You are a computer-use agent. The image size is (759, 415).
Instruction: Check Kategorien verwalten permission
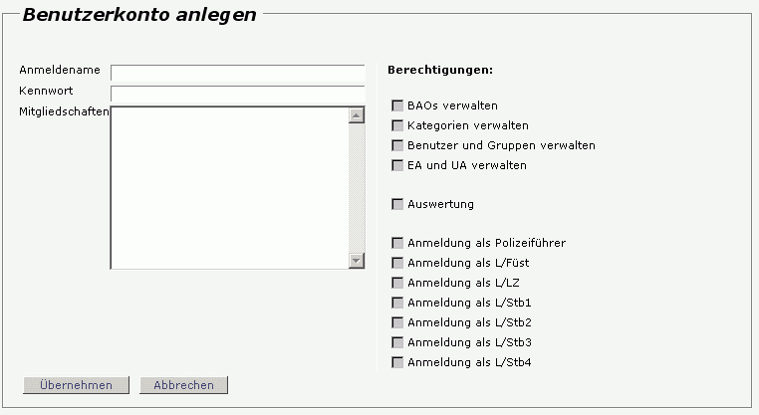pyautogui.click(x=397, y=125)
